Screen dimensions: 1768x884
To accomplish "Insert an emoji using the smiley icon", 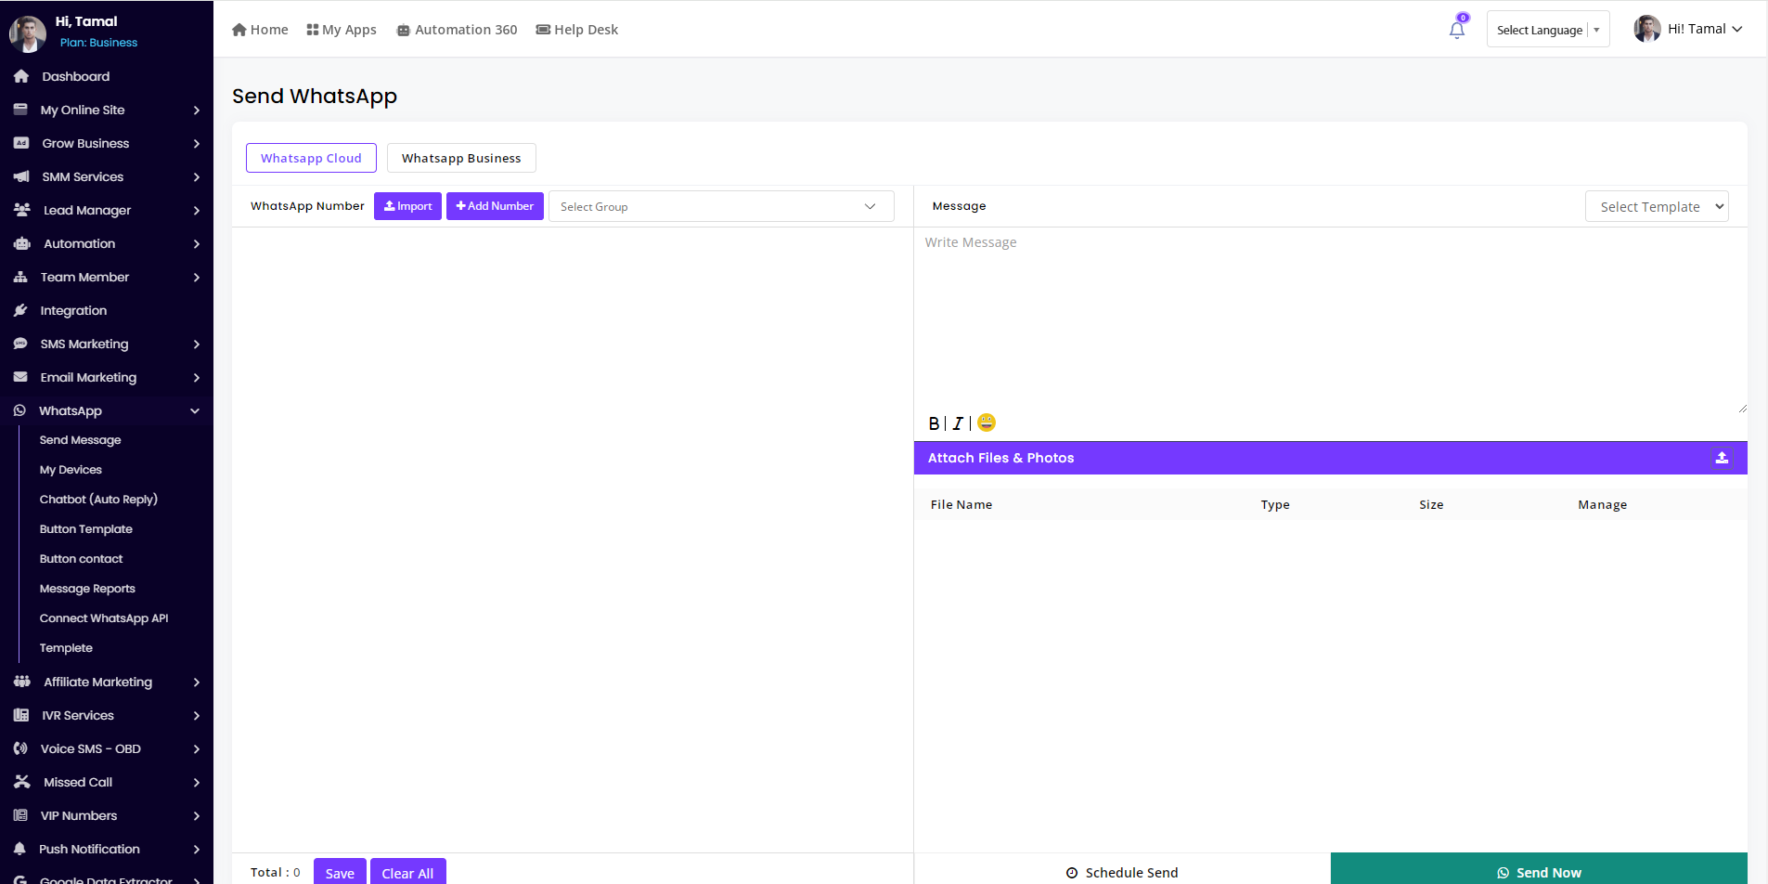I will click(987, 422).
